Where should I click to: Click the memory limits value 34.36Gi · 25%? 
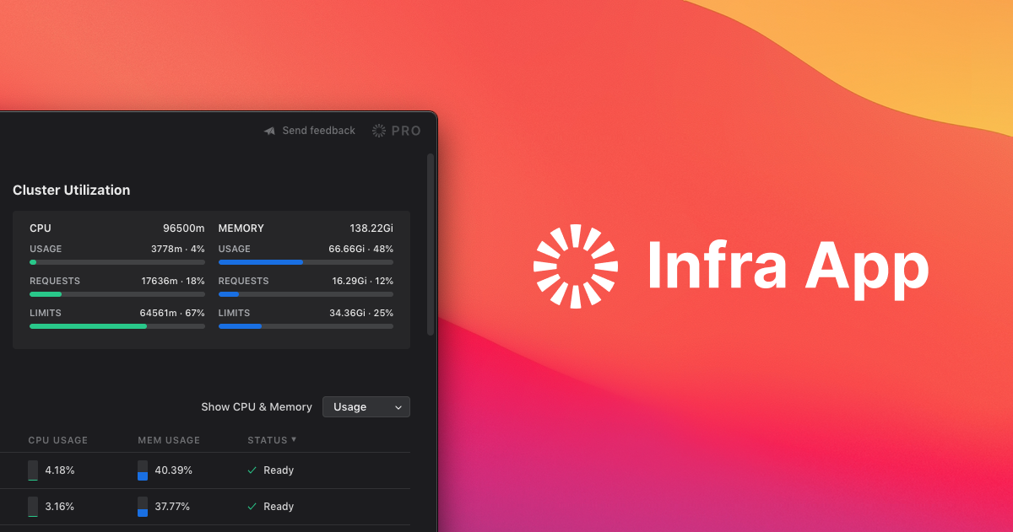coord(361,314)
